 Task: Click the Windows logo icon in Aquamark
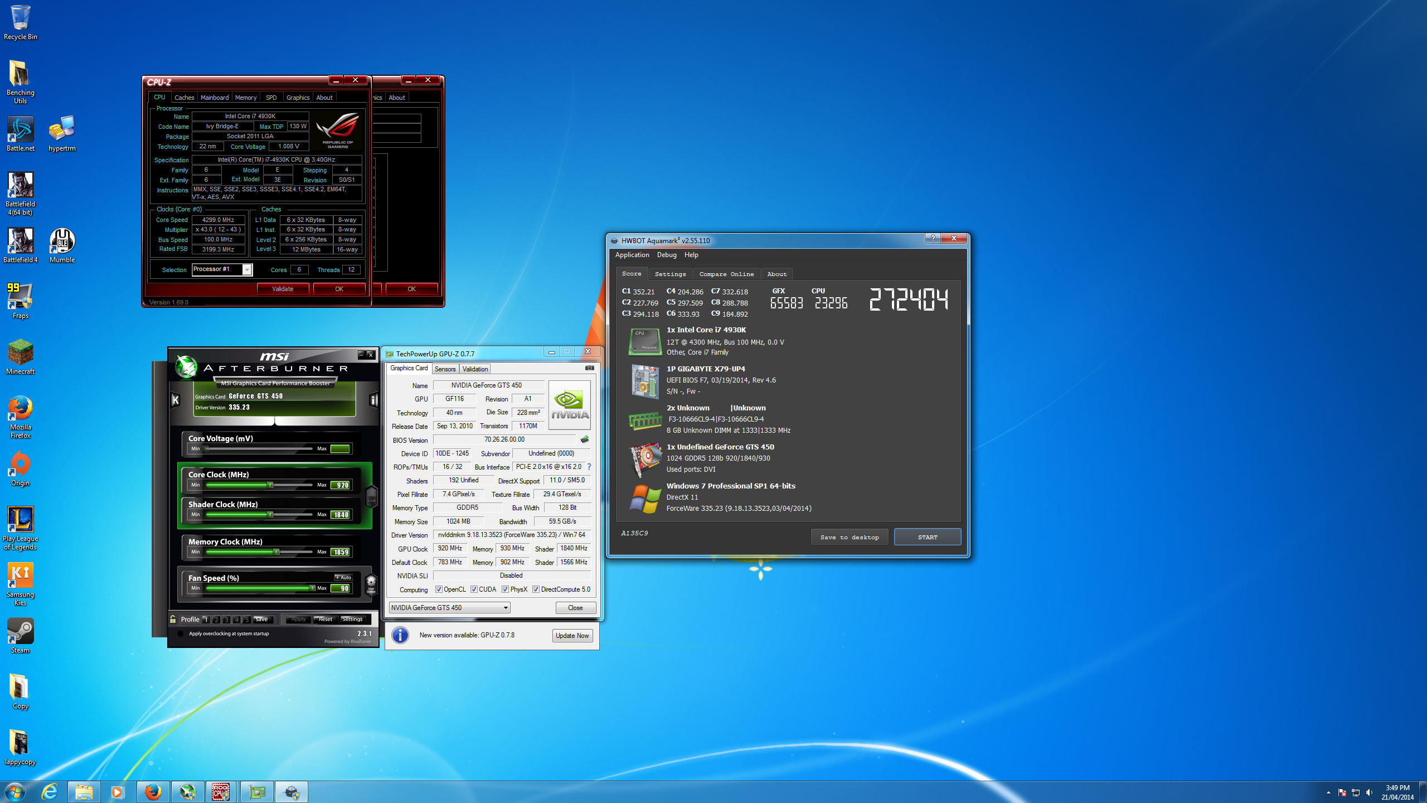644,499
